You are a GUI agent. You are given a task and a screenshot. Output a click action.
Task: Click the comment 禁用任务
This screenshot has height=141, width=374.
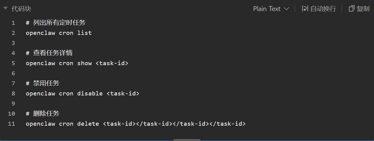coord(46,83)
